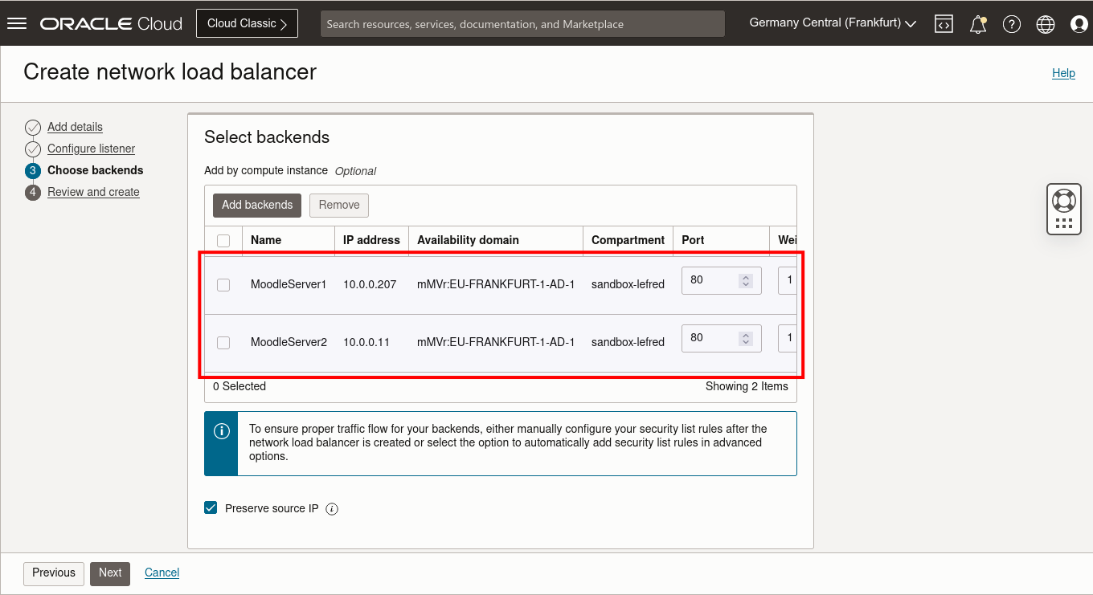Open the navigation hamburger menu

coord(17,22)
